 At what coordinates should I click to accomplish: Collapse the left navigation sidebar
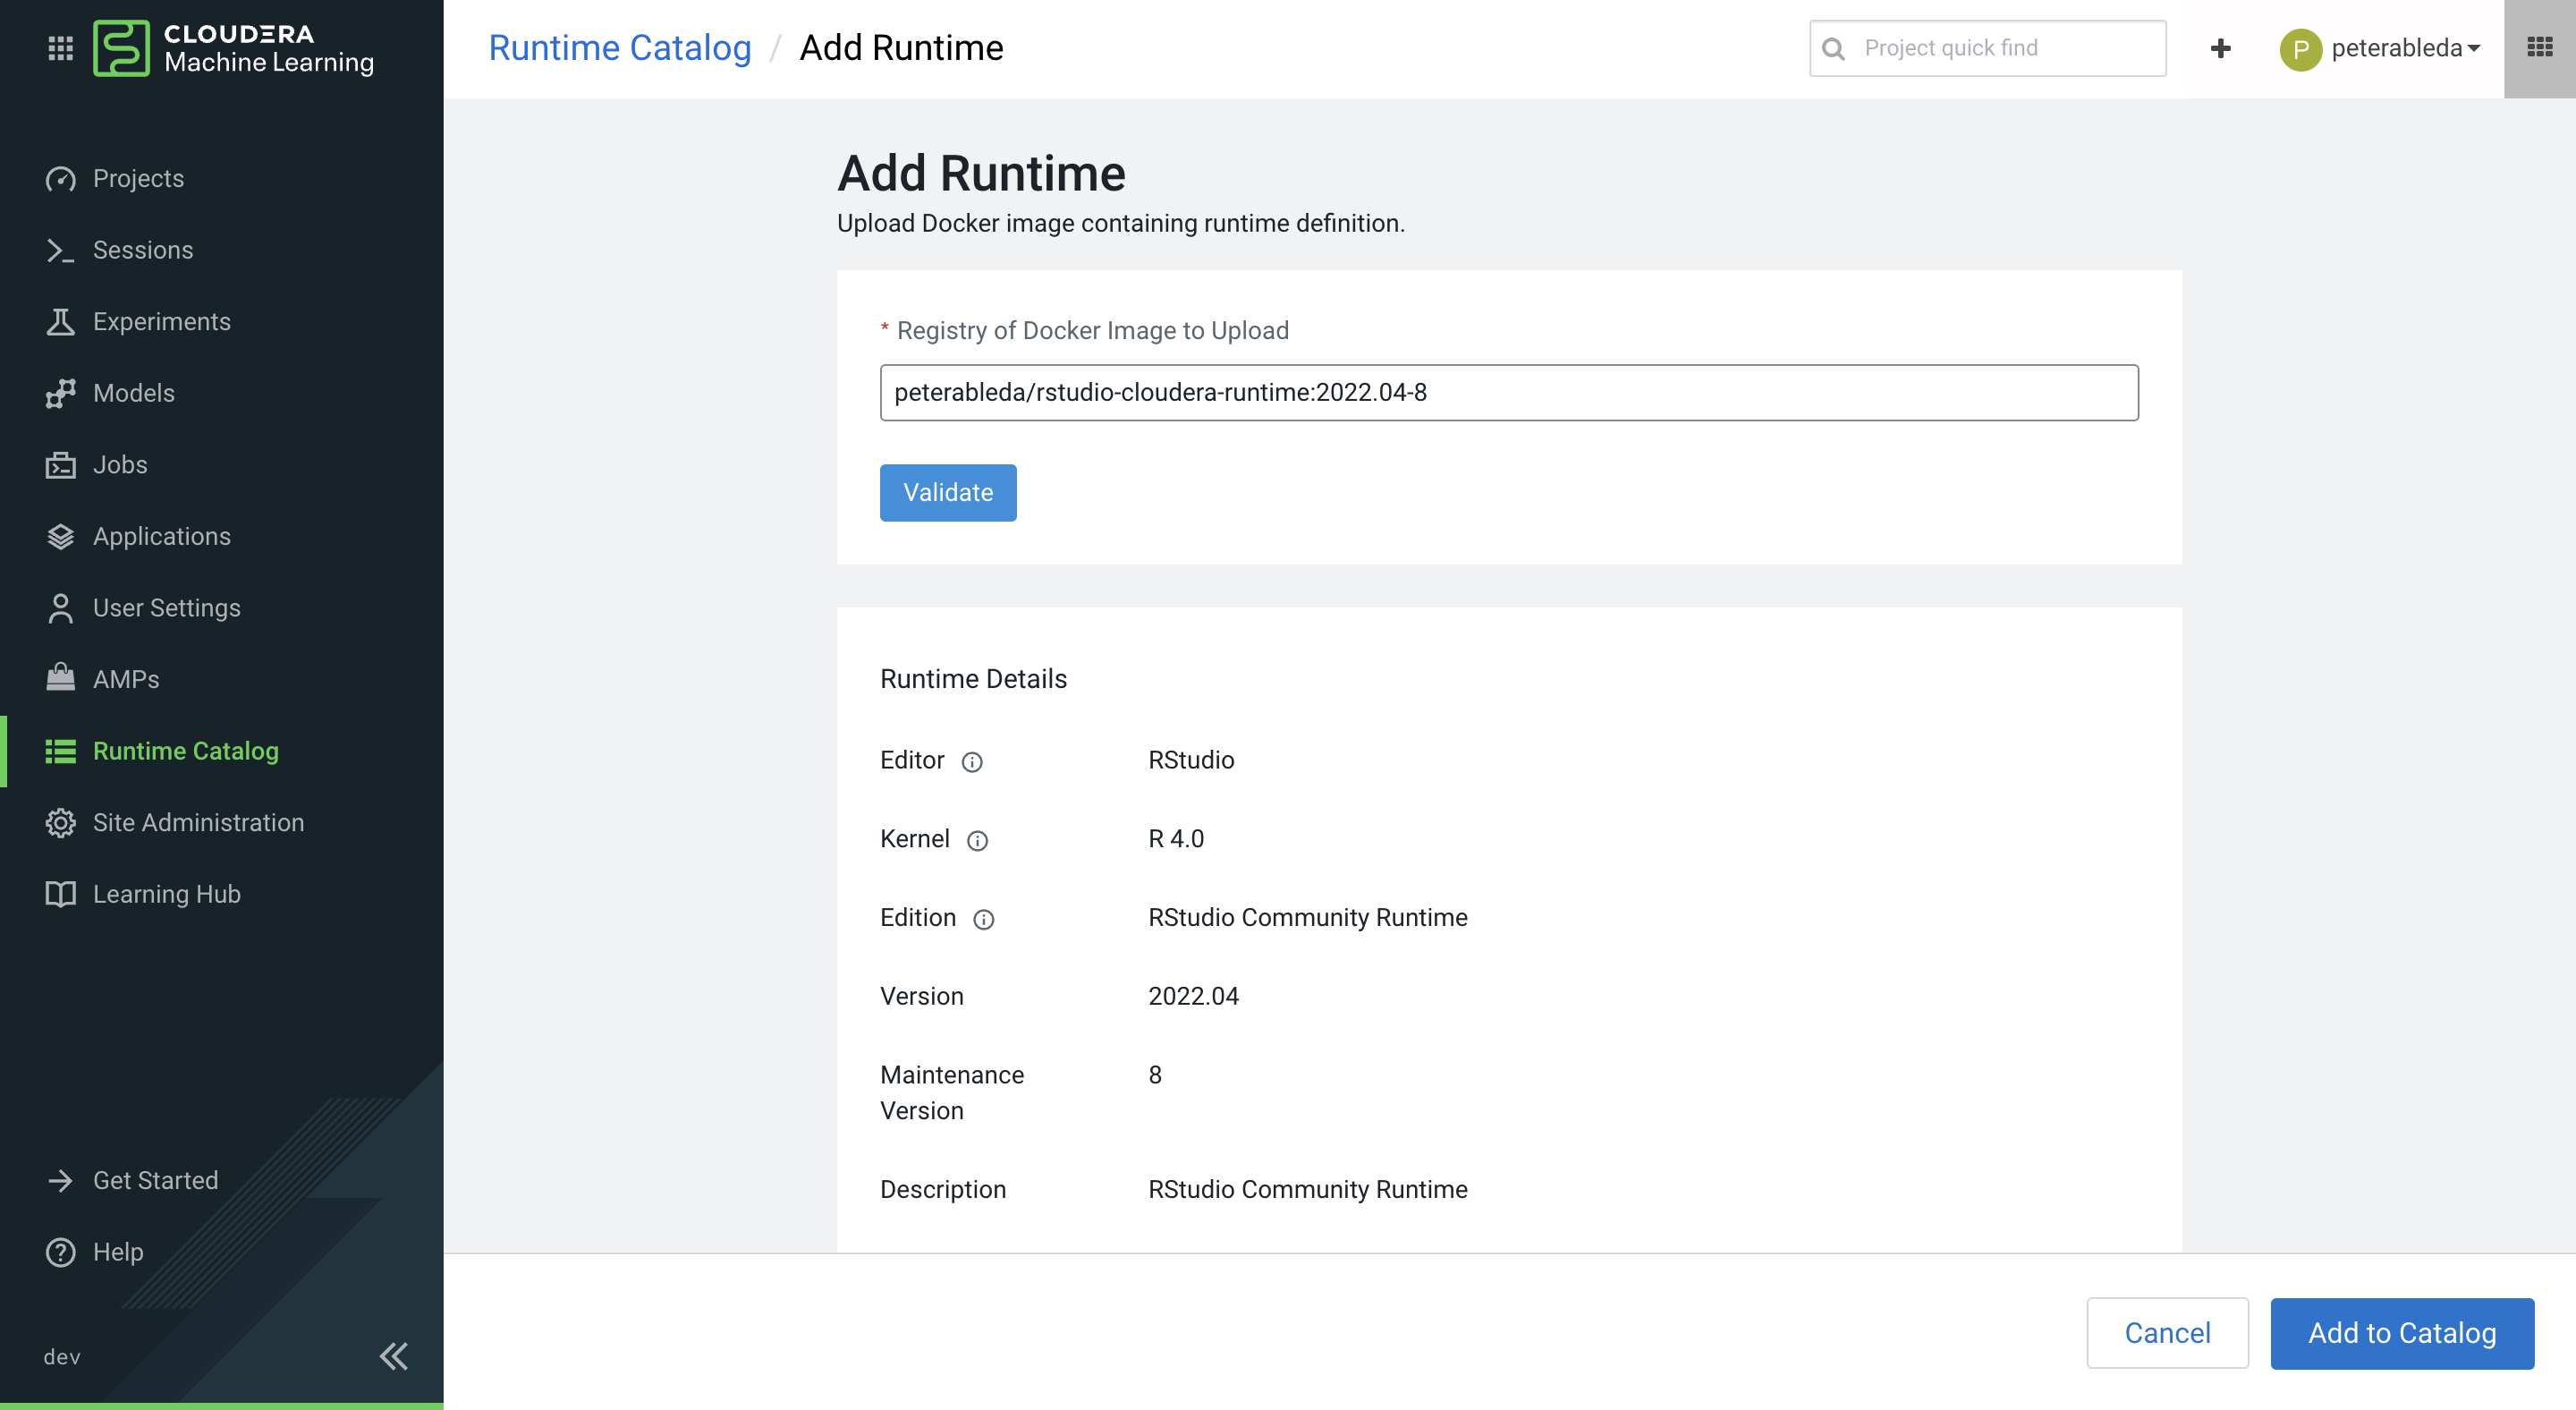(x=393, y=1356)
